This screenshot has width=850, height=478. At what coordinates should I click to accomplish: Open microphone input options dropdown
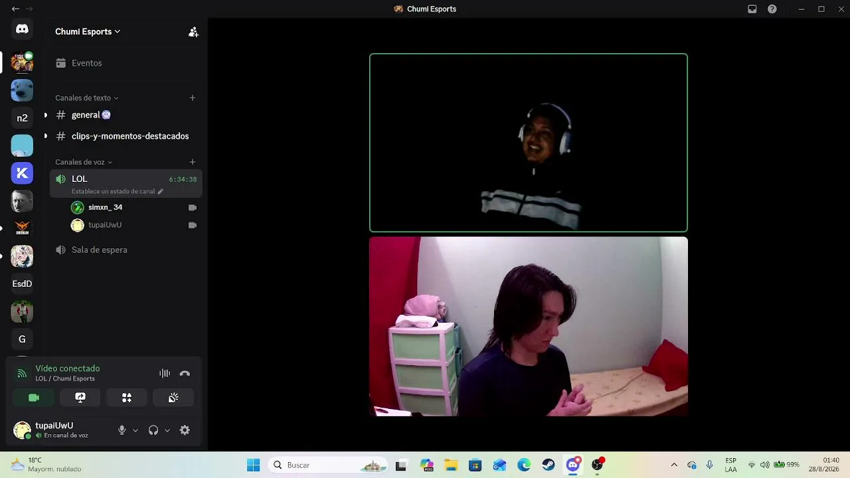(x=135, y=430)
